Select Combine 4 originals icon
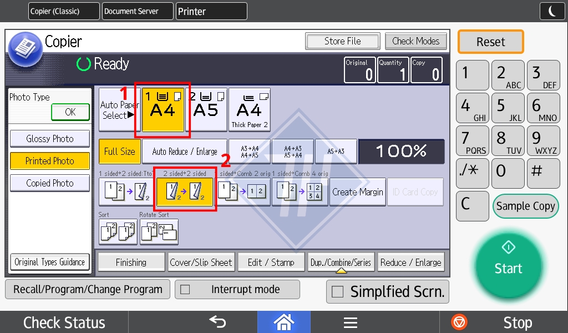The image size is (568, 333). tap(300, 192)
